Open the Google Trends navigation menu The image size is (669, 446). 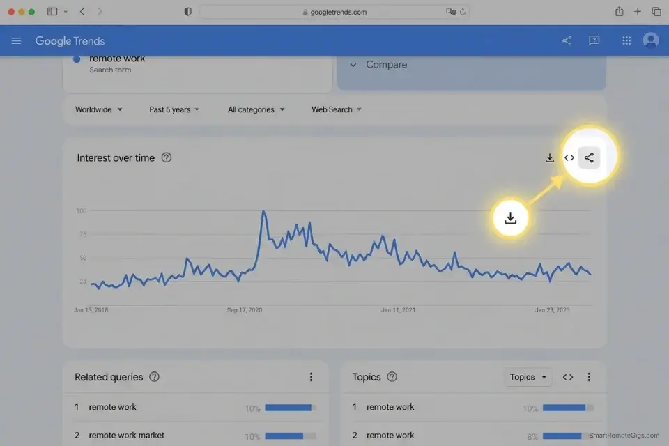(16, 40)
